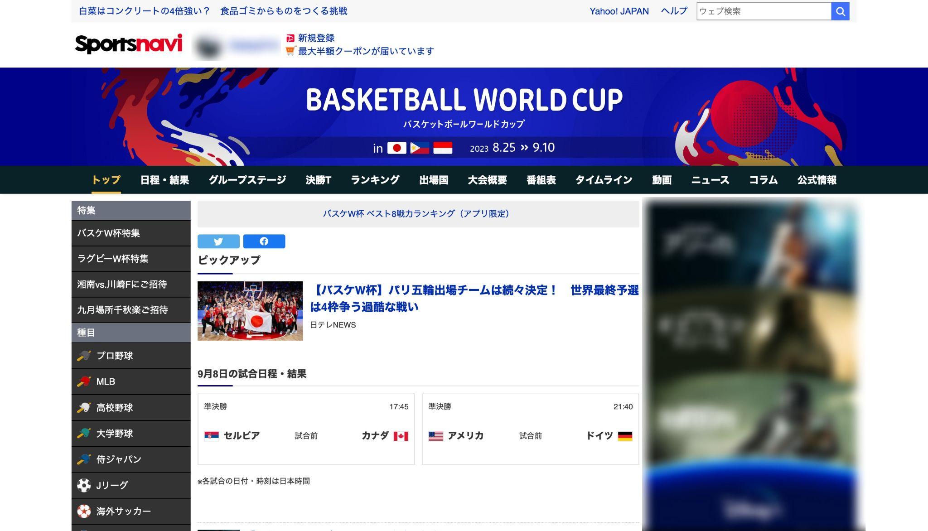Open the 動画 tab

coord(662,180)
